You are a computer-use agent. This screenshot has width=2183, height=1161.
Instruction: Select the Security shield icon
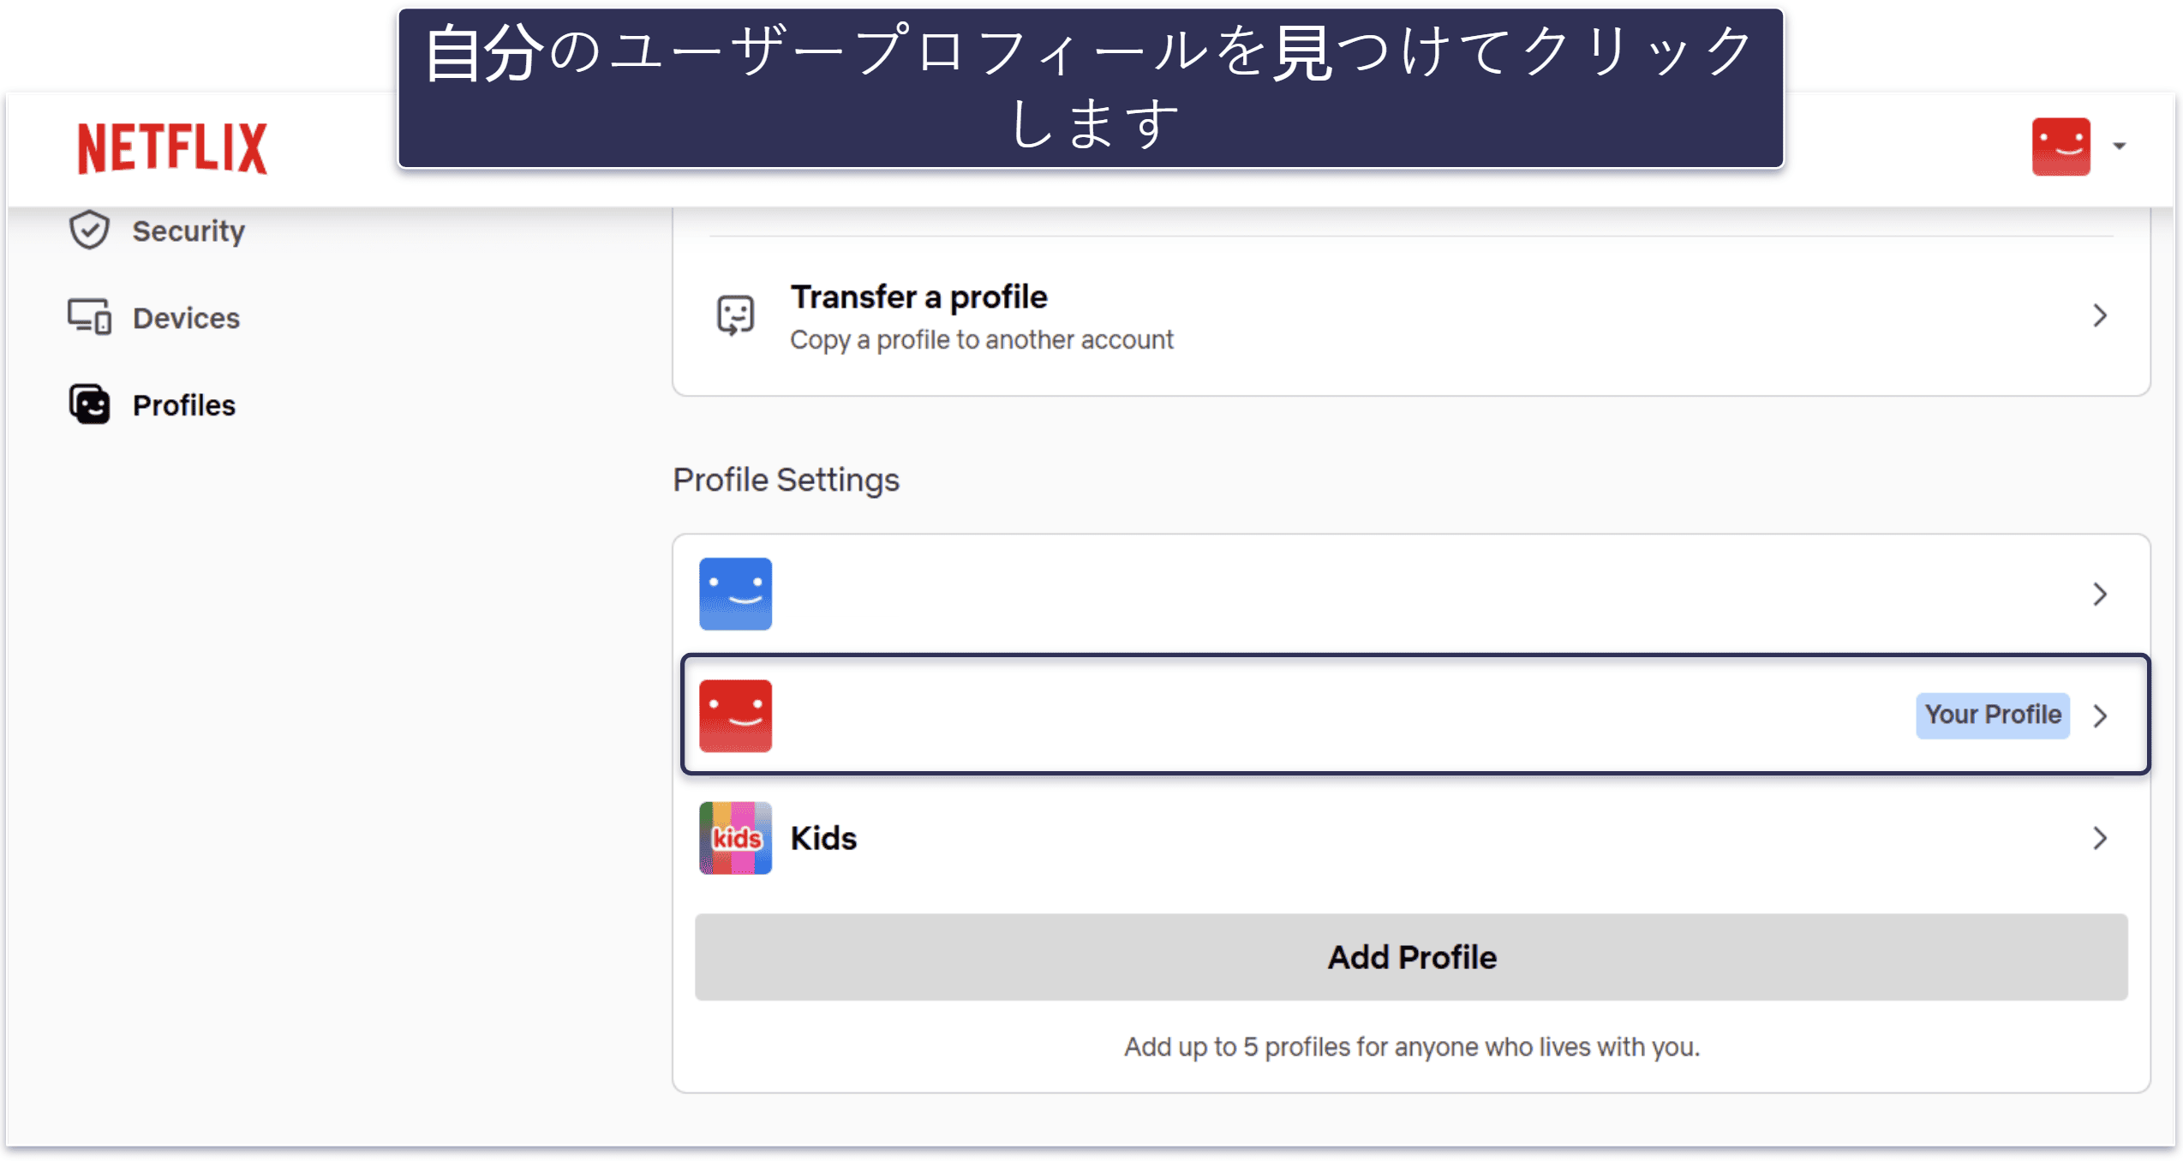89,230
